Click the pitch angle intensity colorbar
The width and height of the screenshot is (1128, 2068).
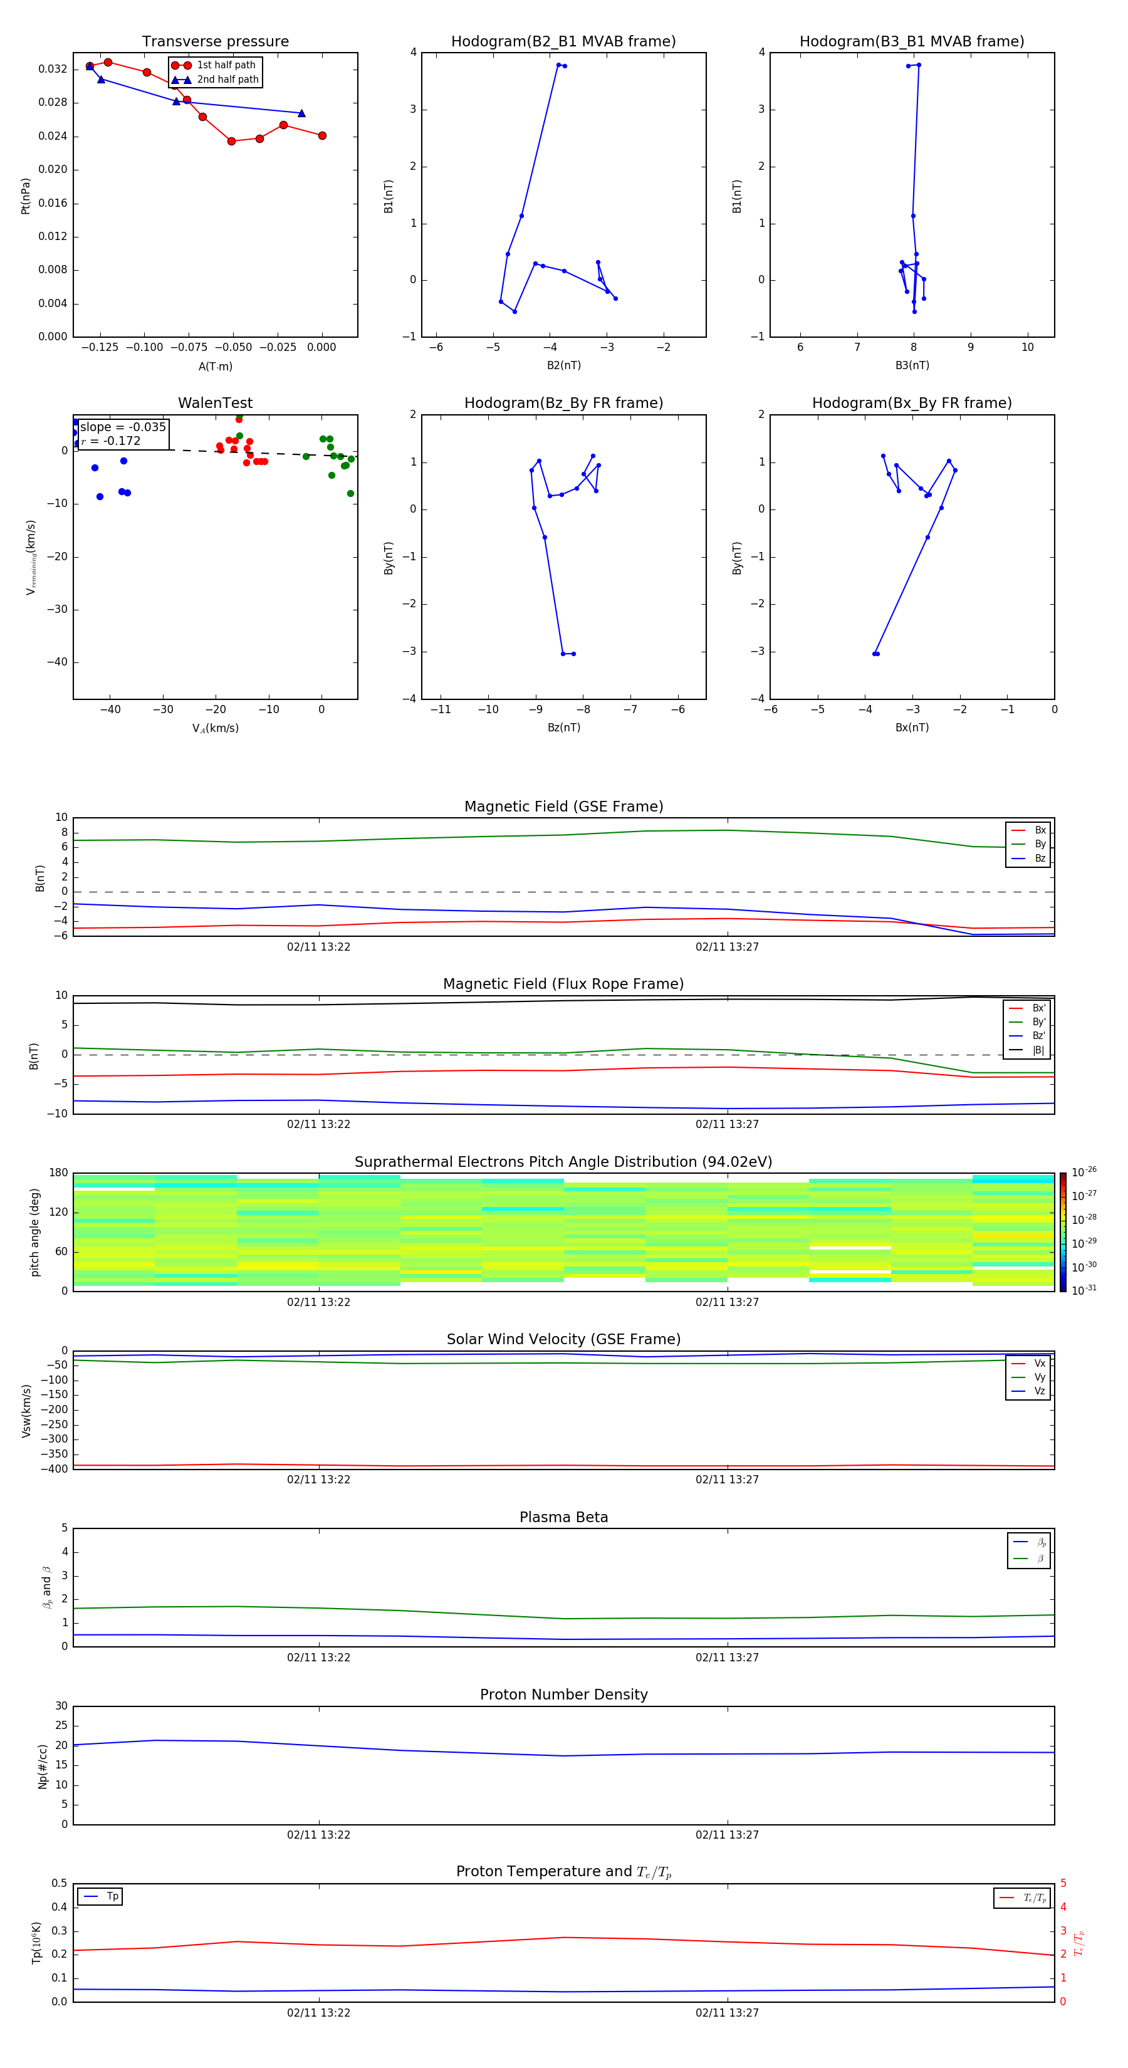pos(1063,1232)
